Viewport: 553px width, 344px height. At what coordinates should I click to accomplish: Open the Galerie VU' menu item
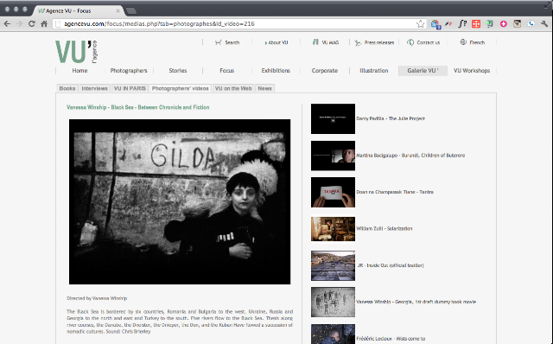click(423, 71)
